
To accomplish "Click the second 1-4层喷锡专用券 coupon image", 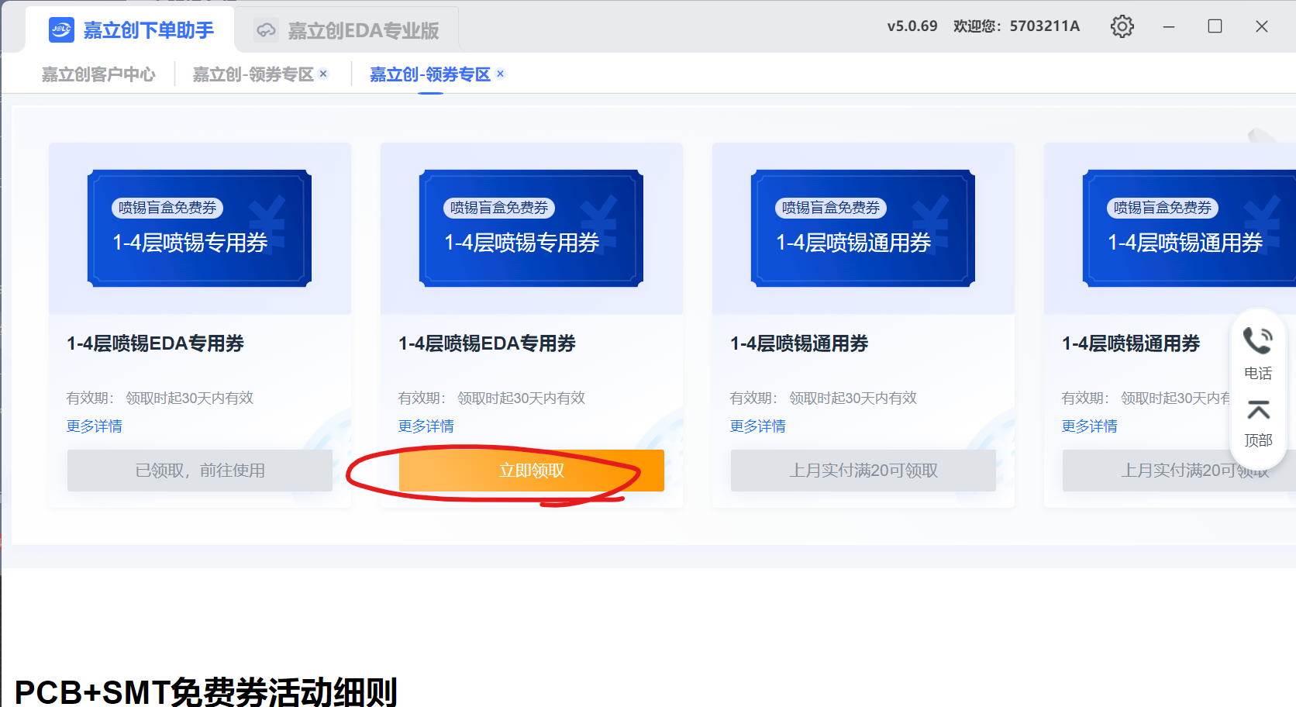I will click(531, 229).
